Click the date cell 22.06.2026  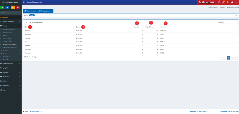point(79,31)
